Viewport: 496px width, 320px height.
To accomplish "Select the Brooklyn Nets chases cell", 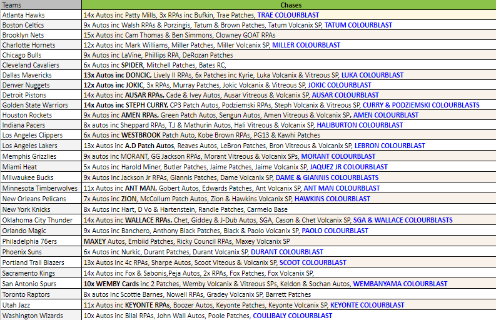I will [x=288, y=35].
